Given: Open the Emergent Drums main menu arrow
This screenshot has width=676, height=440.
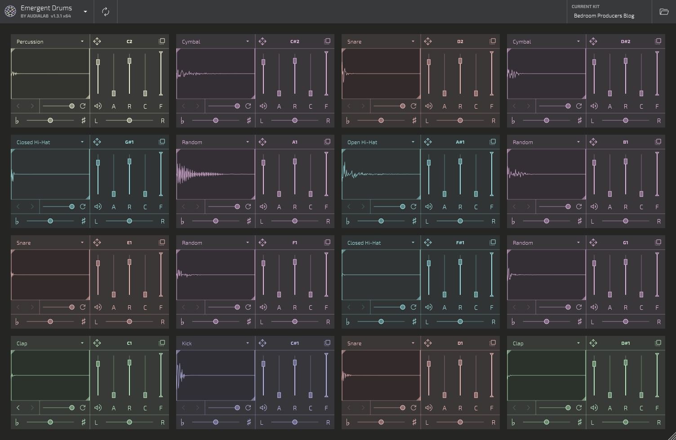Looking at the screenshot, I should (85, 12).
